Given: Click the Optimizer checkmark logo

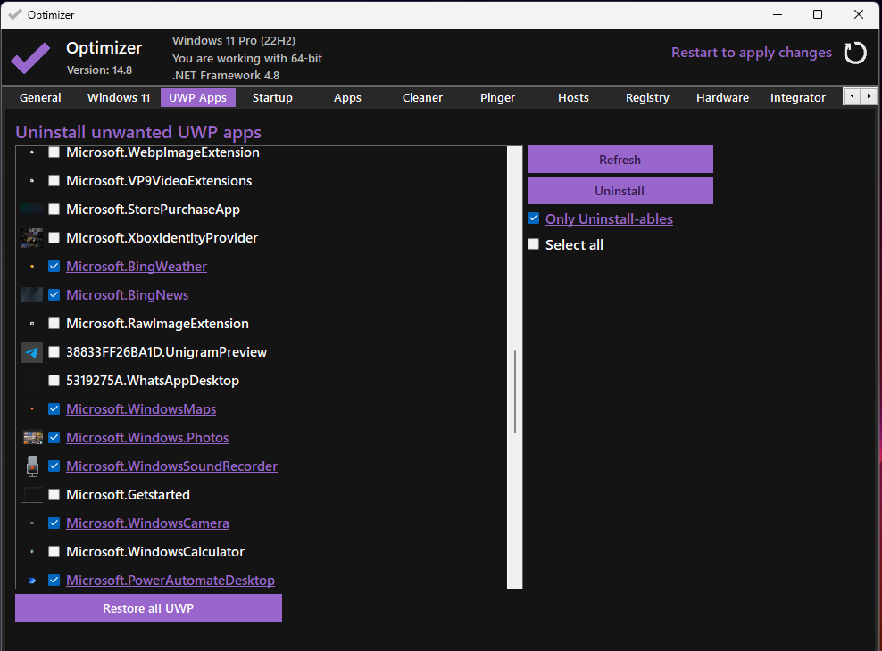Looking at the screenshot, I should [x=30, y=58].
